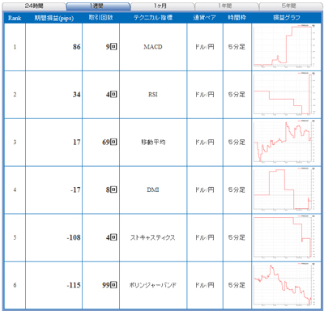Click the profit value 86
The width and height of the screenshot is (324, 311).
(77, 47)
